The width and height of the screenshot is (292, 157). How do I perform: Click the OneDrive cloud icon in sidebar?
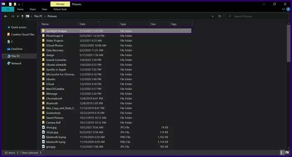click(9, 49)
